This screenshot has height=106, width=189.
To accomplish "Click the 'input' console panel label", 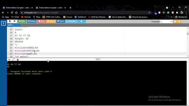I will [98, 59].
